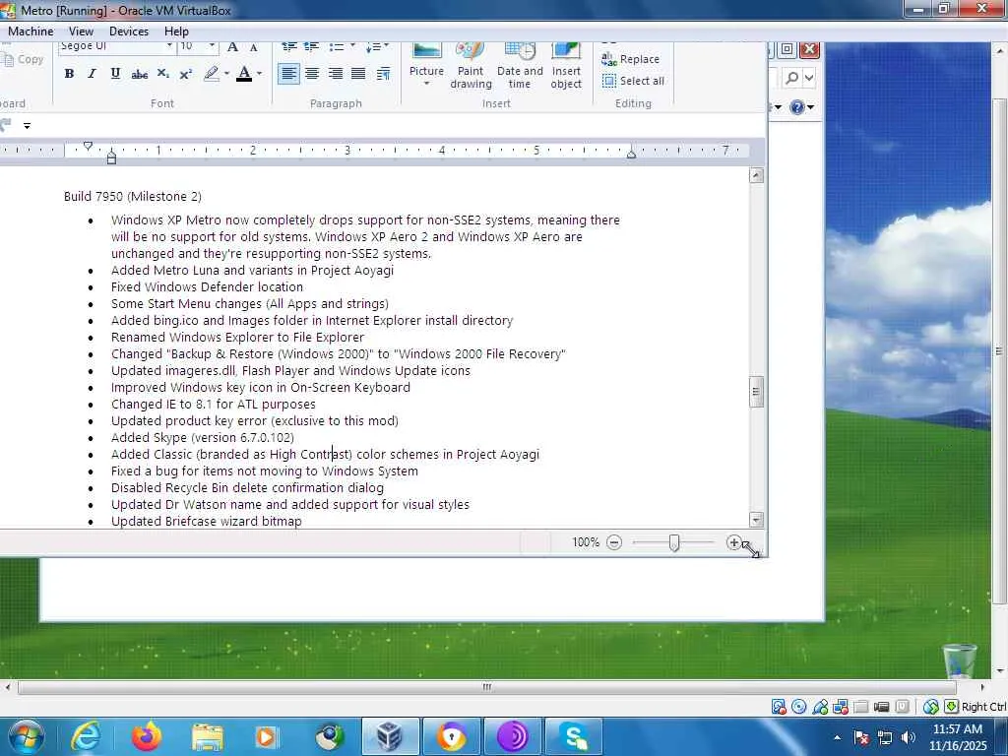The image size is (1008, 756).
Task: Decrease paragraph indent
Action: (x=289, y=47)
